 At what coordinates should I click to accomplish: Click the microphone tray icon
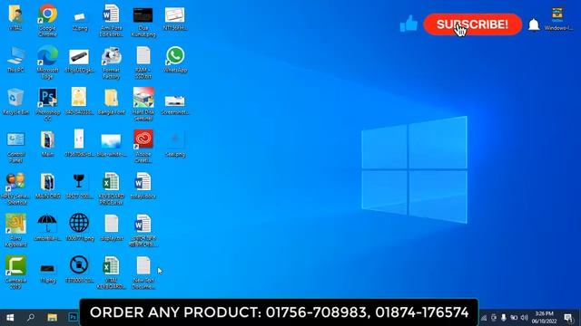click(504, 318)
